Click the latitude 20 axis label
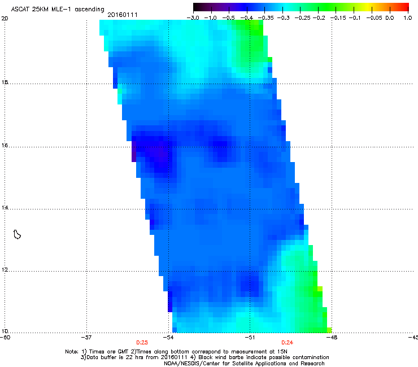 click(x=5, y=19)
